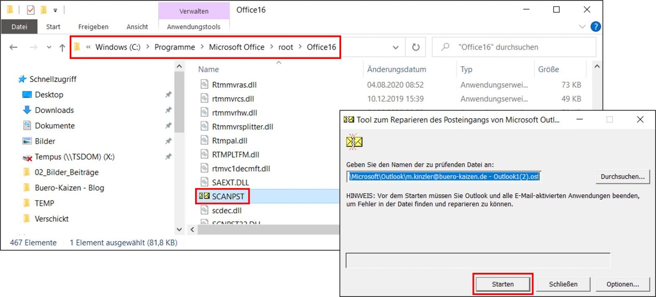Click Microsoft Office in the address path

click(x=237, y=47)
